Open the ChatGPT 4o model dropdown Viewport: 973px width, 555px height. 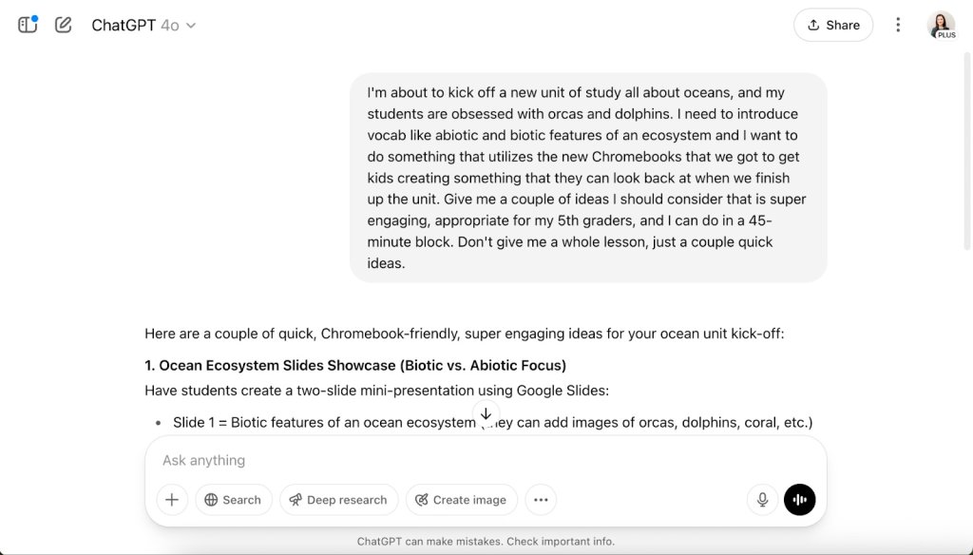(143, 26)
